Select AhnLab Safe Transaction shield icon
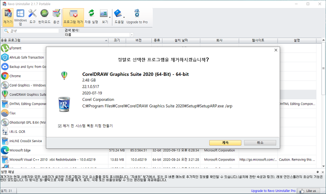326x194 pixels. (5, 58)
